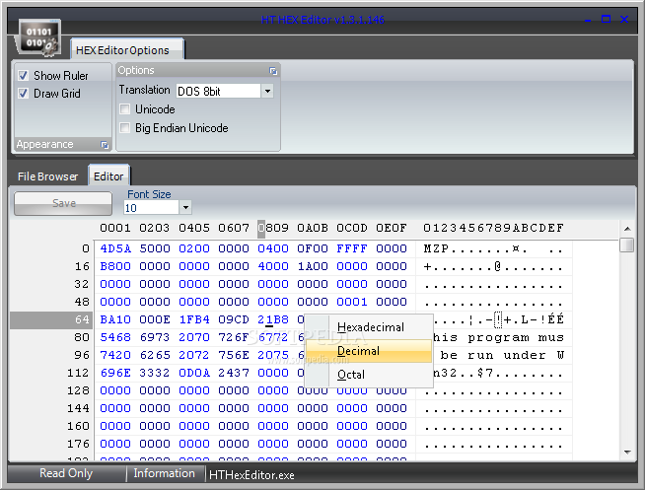
Task: Select the offset label 176 row header
Action: [x=78, y=444]
